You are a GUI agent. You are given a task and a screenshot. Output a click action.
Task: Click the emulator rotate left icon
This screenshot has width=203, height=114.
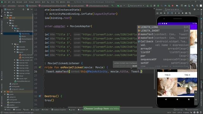[168, 13]
